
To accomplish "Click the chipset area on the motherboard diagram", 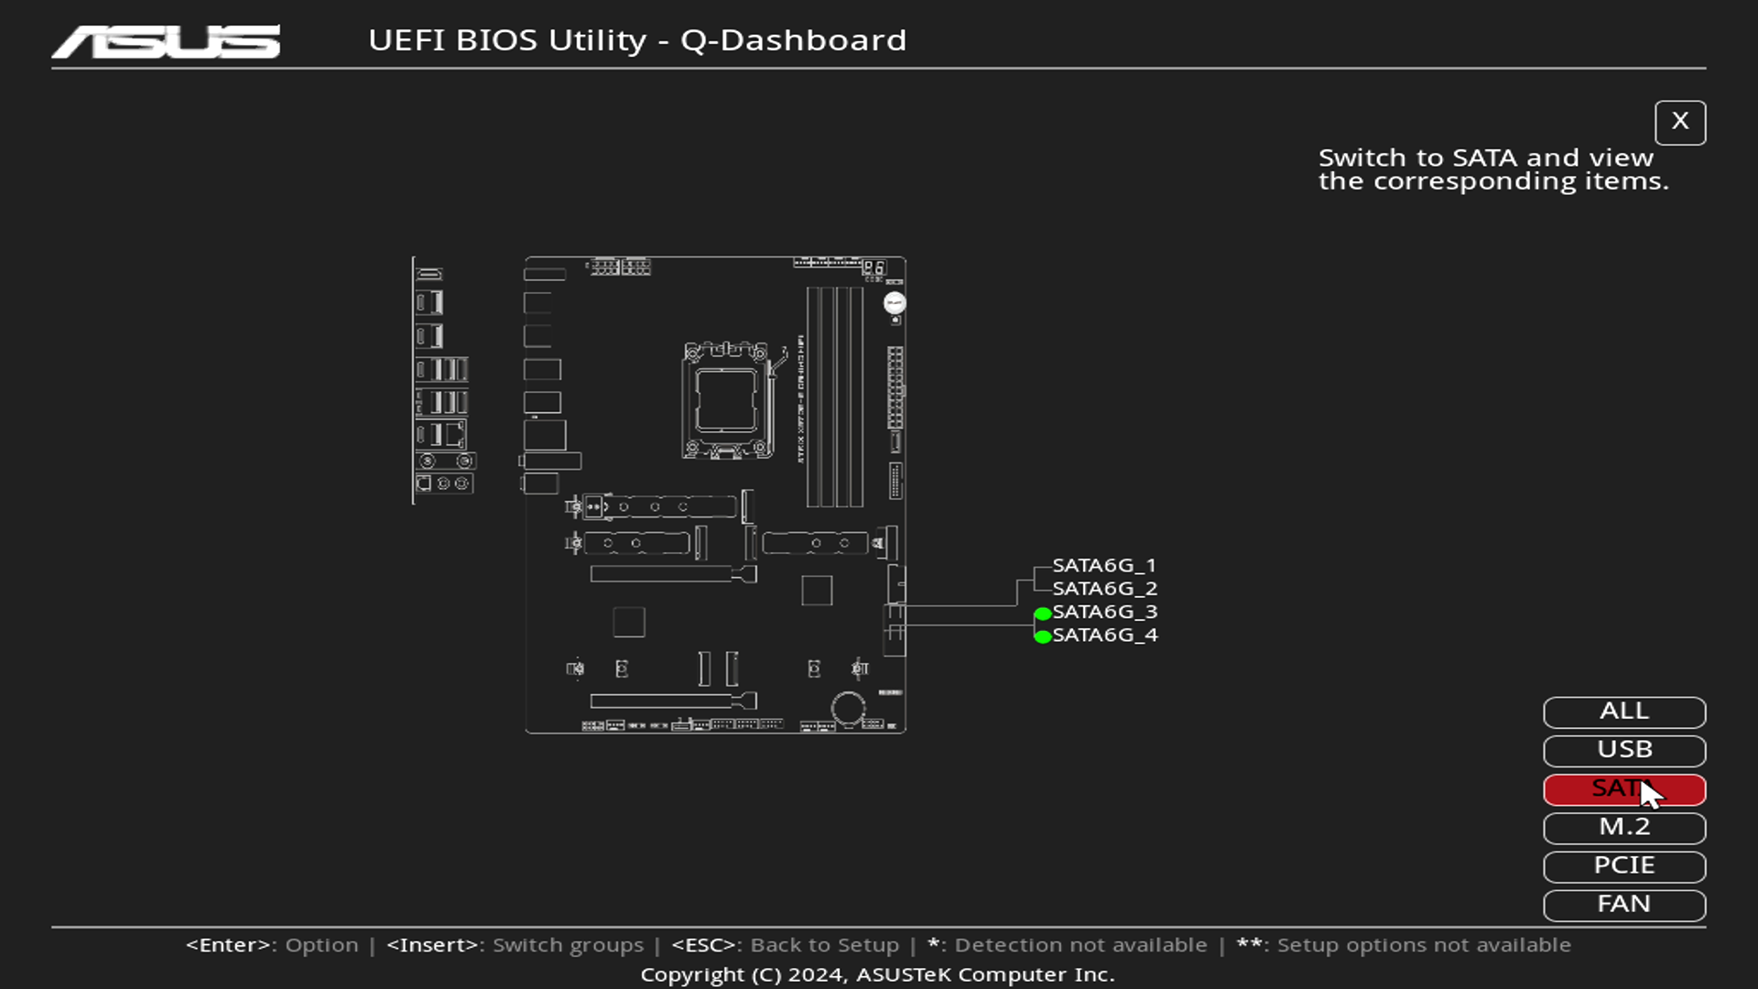I will click(x=818, y=592).
